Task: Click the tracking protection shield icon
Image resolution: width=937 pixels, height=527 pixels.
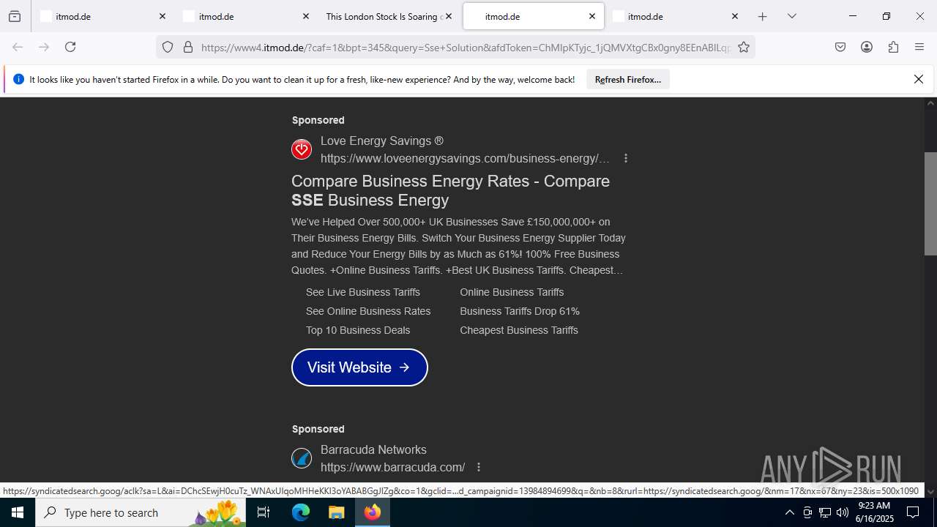Action: 168,47
